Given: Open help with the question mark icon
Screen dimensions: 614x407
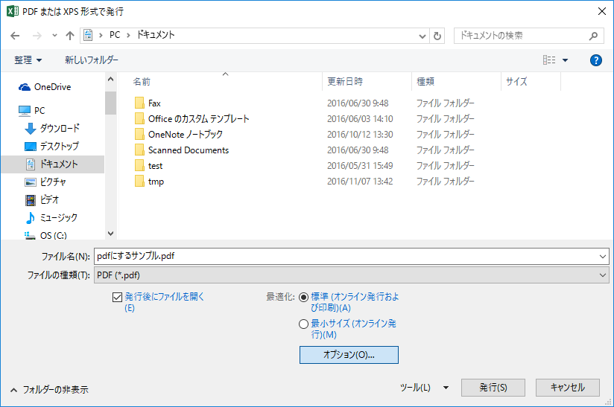Looking at the screenshot, I should 595,60.
